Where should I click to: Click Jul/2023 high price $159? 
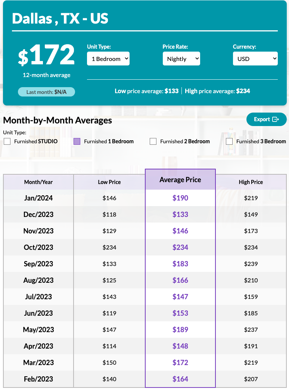(251, 297)
